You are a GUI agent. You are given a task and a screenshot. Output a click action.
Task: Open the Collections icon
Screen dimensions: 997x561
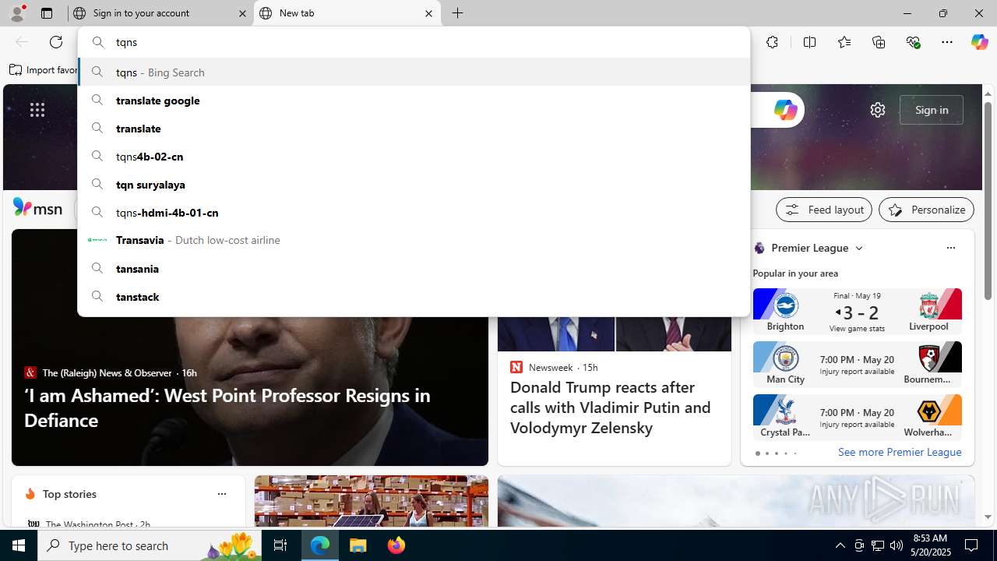(879, 42)
